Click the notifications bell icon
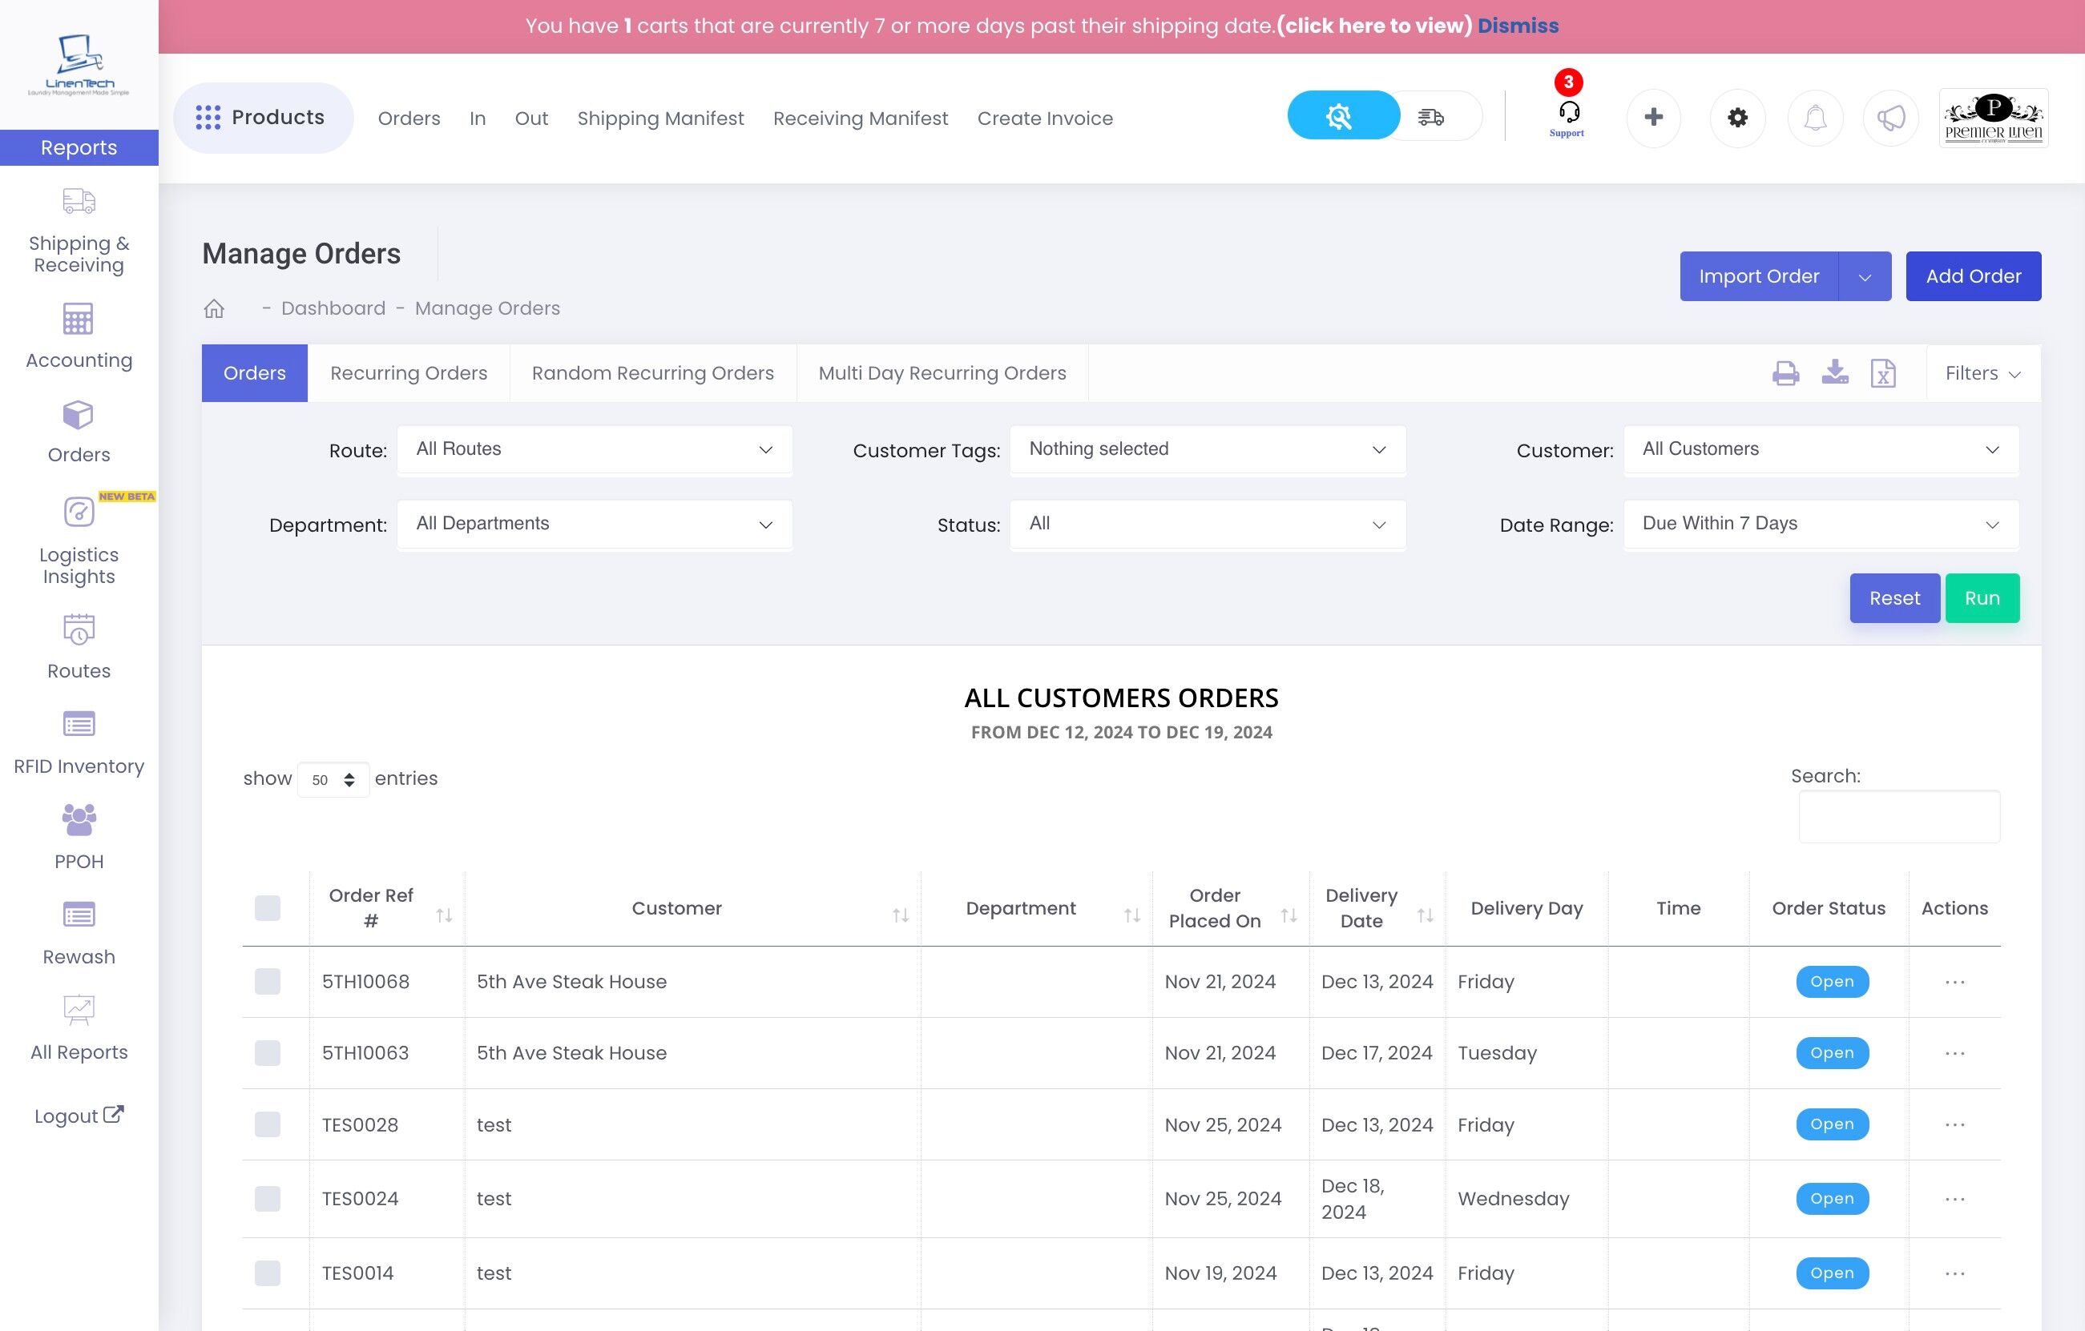The height and width of the screenshot is (1331, 2085). click(1815, 117)
